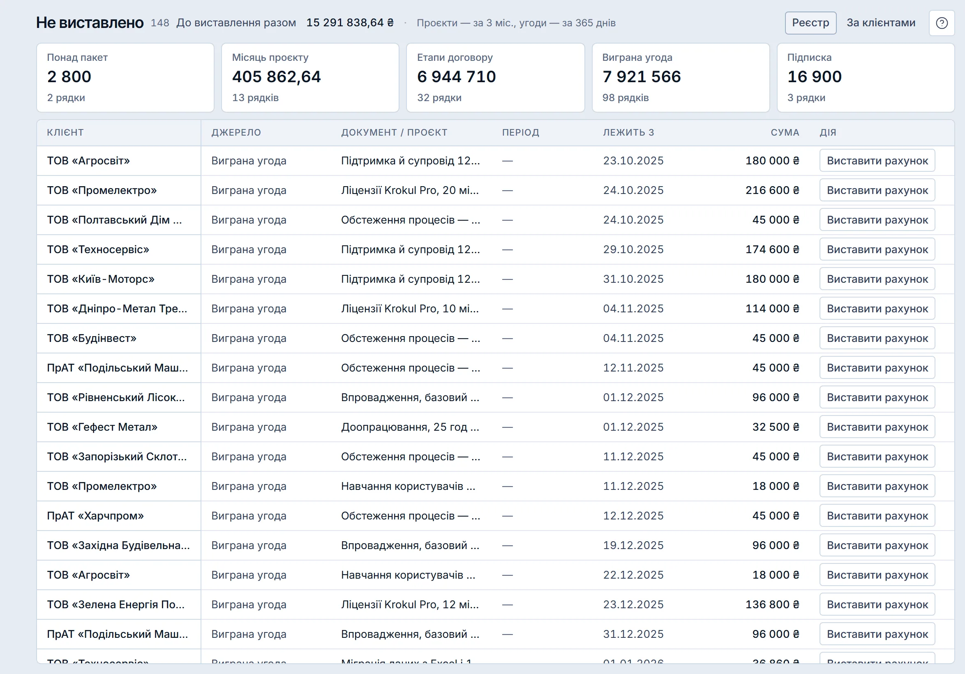965x674 pixels.
Task: Issue invoice for ТОВ «Промелектро» 216 600 ₴
Action: click(877, 190)
